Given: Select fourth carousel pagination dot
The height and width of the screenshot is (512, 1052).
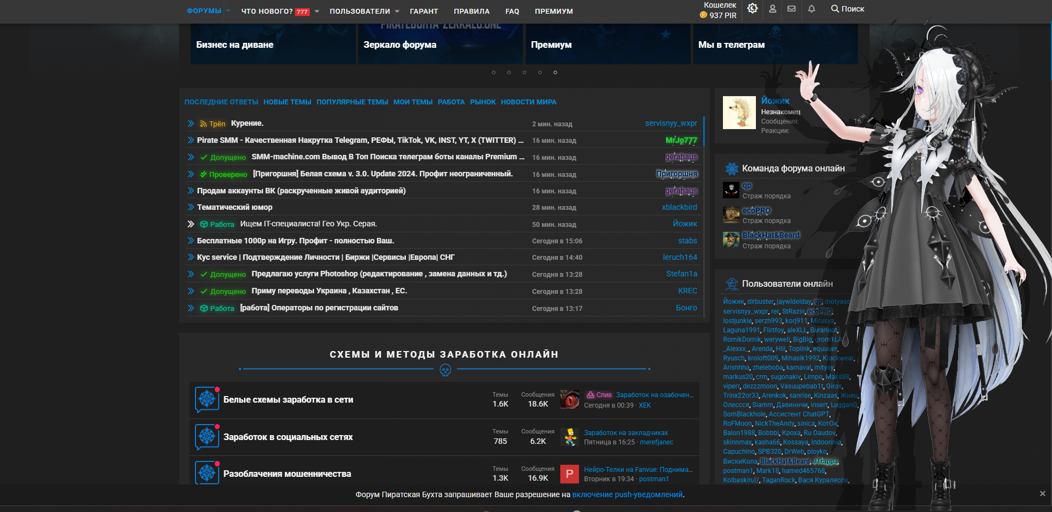Looking at the screenshot, I should click(x=539, y=73).
